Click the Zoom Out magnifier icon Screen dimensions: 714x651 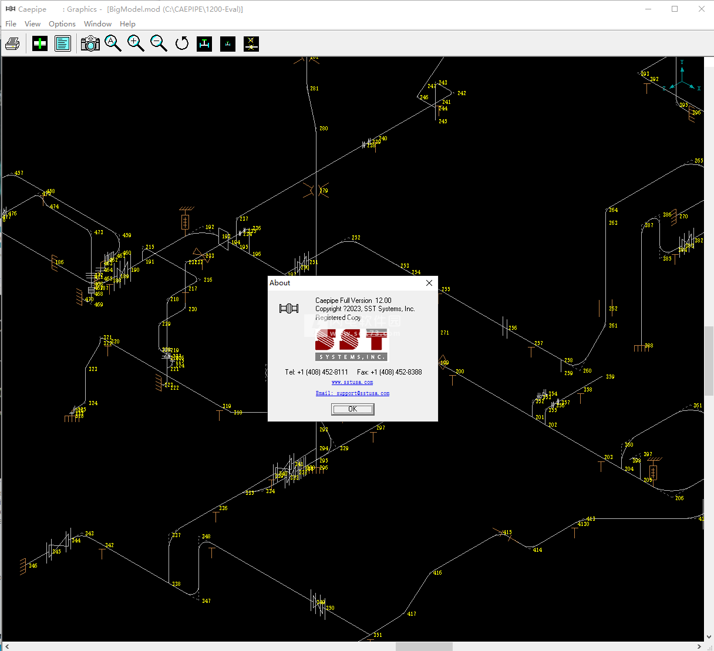159,43
